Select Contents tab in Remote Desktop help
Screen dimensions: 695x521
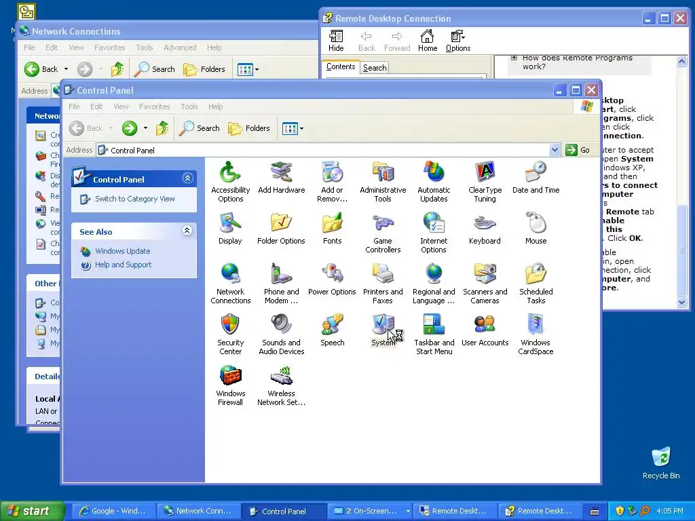[x=341, y=66]
